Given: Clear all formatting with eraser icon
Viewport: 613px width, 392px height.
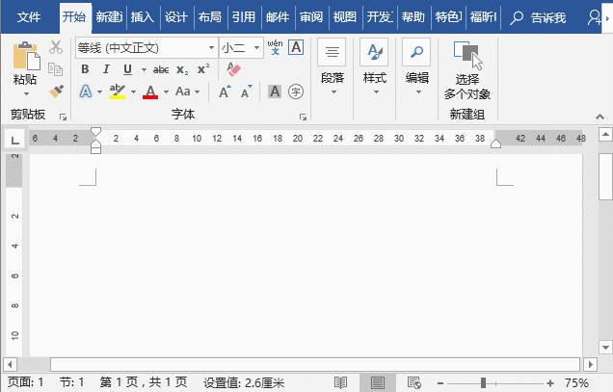Looking at the screenshot, I should pos(233,69).
